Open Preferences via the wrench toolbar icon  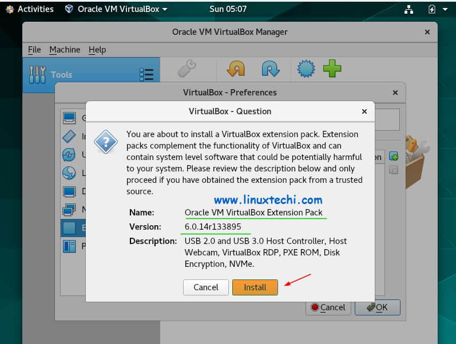click(x=187, y=69)
